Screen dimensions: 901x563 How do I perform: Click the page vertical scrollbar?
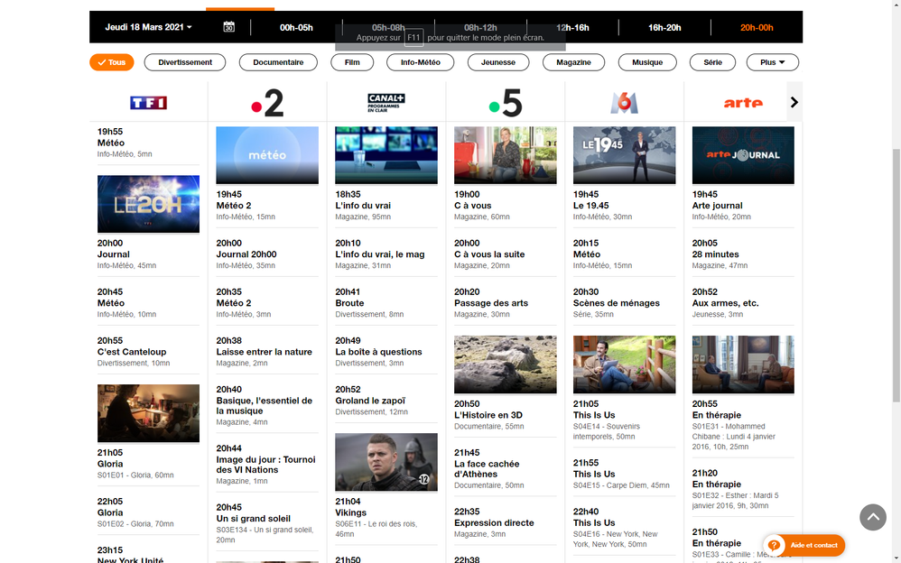point(896,271)
